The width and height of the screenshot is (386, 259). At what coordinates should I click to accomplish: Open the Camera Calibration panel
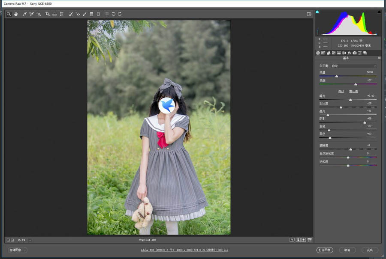coord(355,53)
